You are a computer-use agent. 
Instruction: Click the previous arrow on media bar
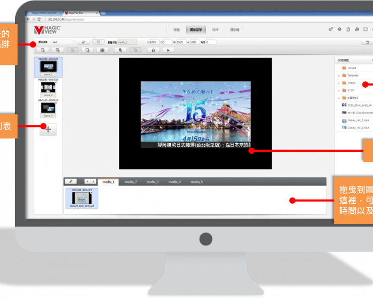pos(88,182)
